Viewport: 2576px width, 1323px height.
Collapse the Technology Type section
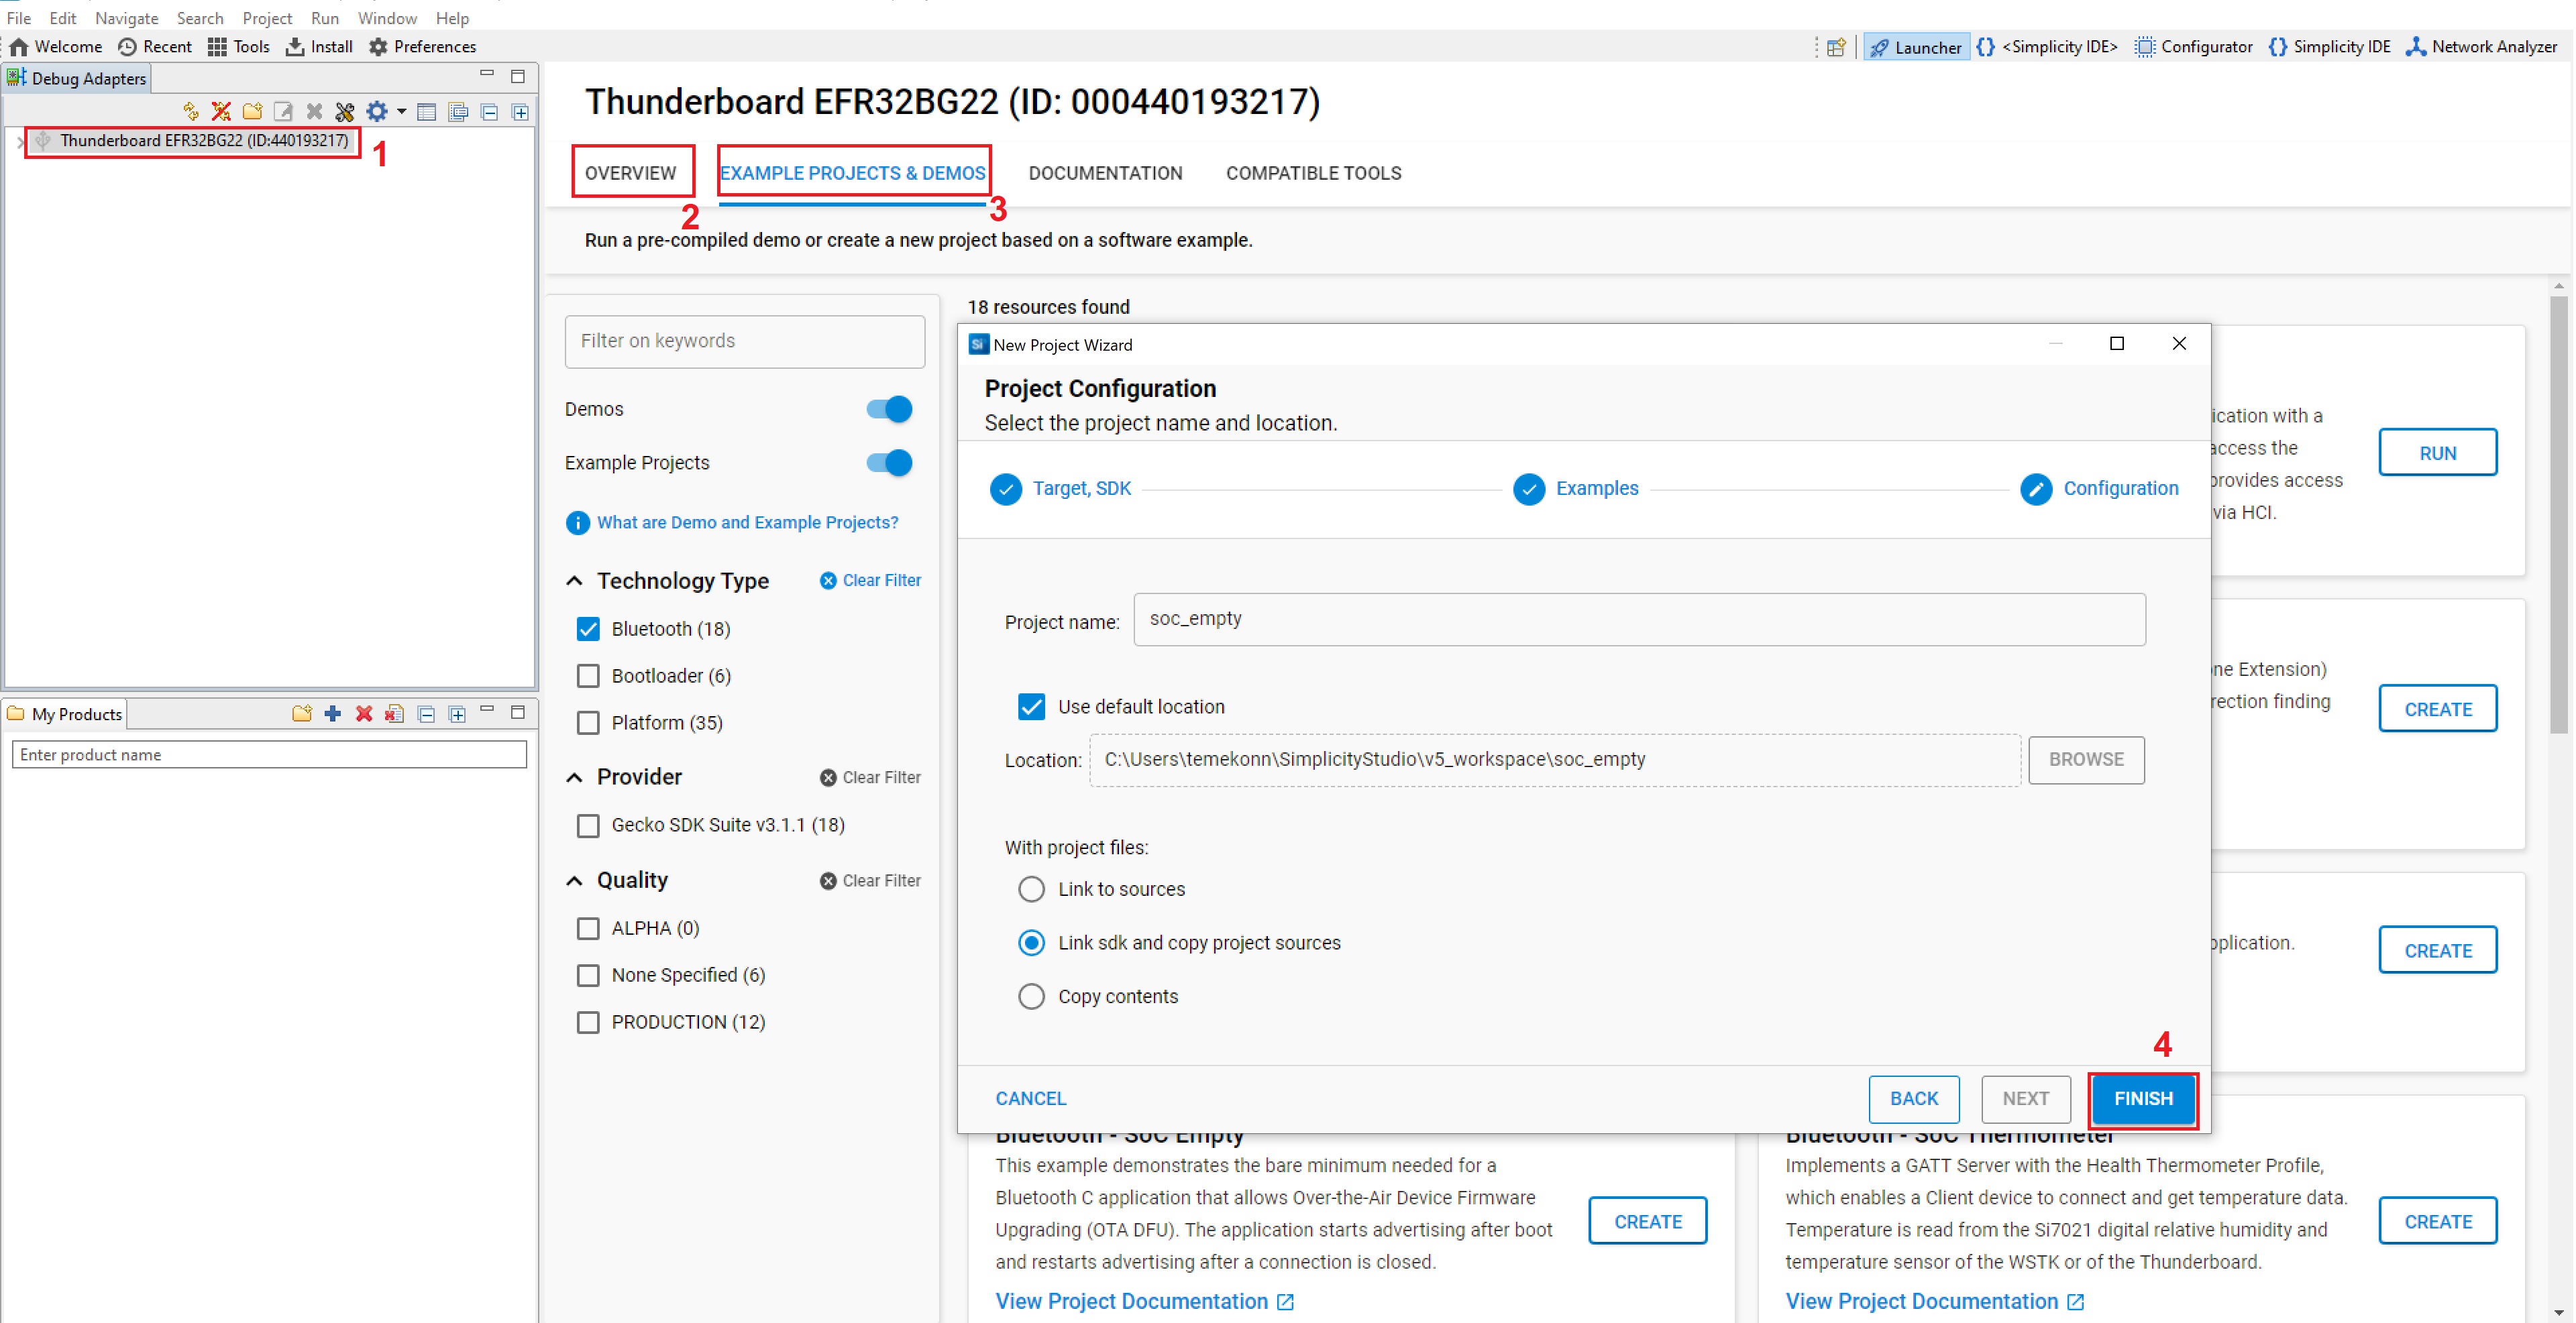click(x=575, y=581)
